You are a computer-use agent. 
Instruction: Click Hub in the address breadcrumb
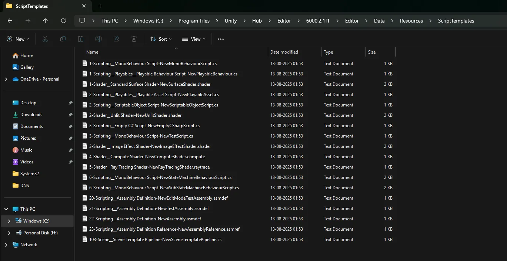[x=257, y=21]
